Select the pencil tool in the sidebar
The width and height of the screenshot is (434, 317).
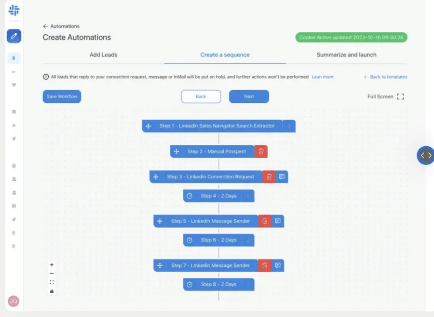pos(14,36)
